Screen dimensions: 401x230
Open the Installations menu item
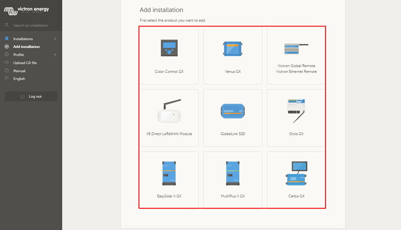(x=23, y=39)
